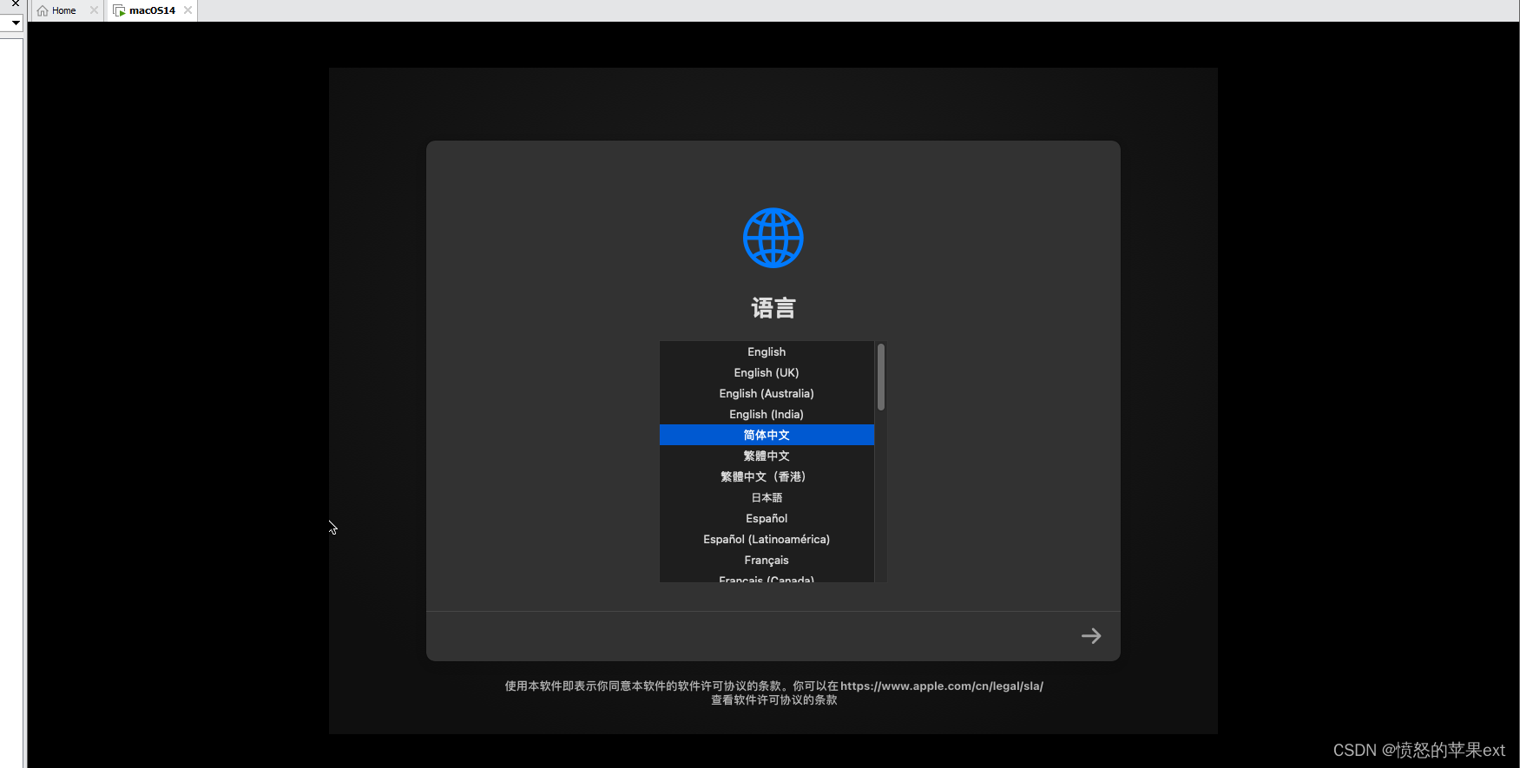
Task: Select Español language row
Action: (767, 518)
